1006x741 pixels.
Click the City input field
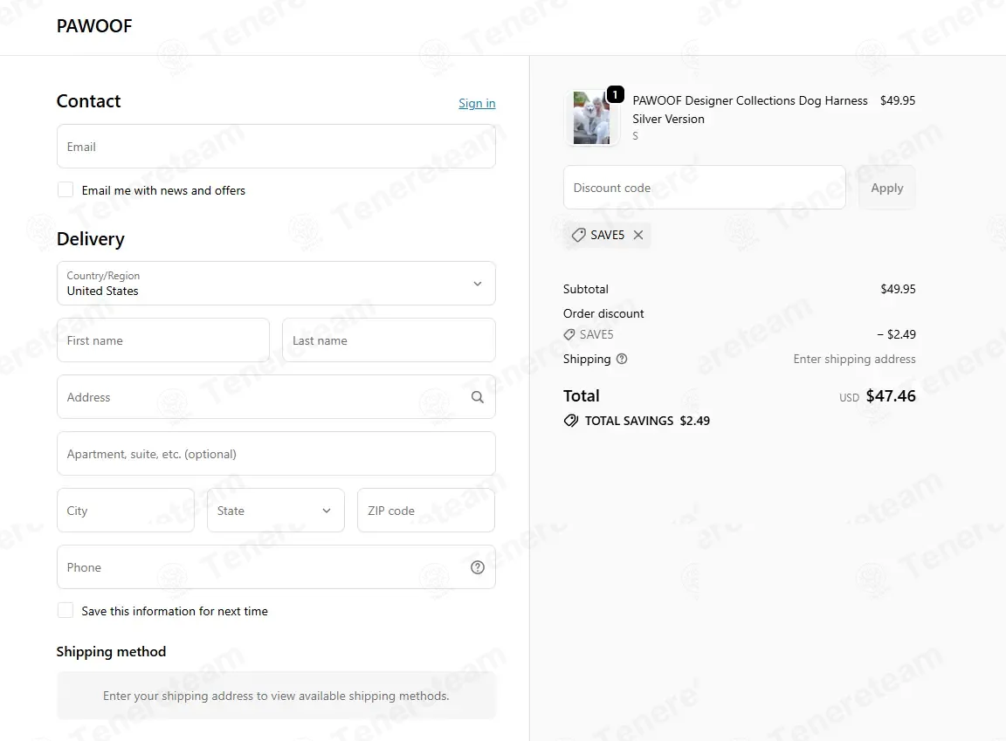126,511
